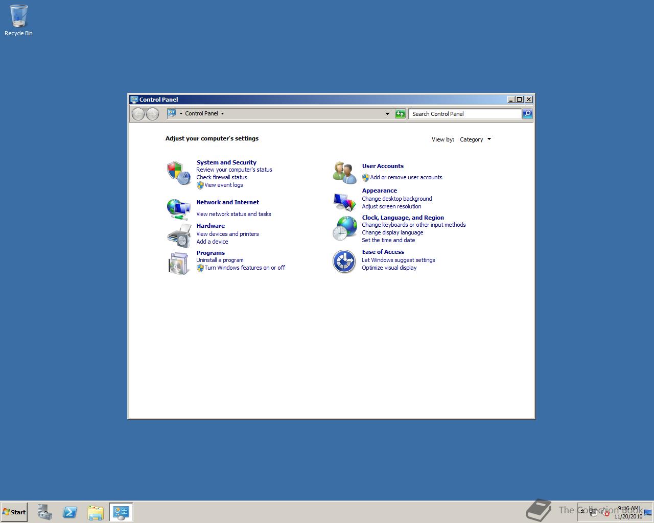Image resolution: width=654 pixels, height=523 pixels.
Task: Click View devices and printers
Action: (227, 234)
